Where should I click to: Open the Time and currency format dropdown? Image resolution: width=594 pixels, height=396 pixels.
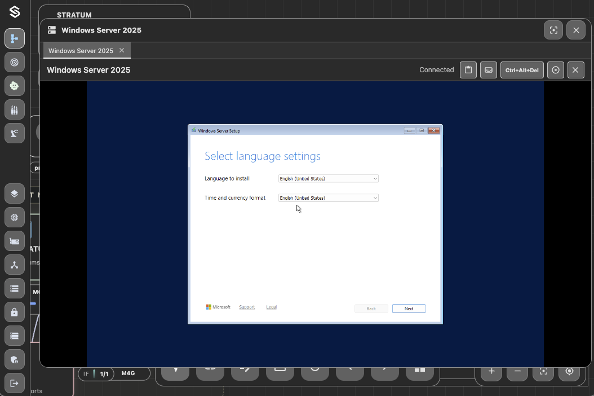[329, 198]
